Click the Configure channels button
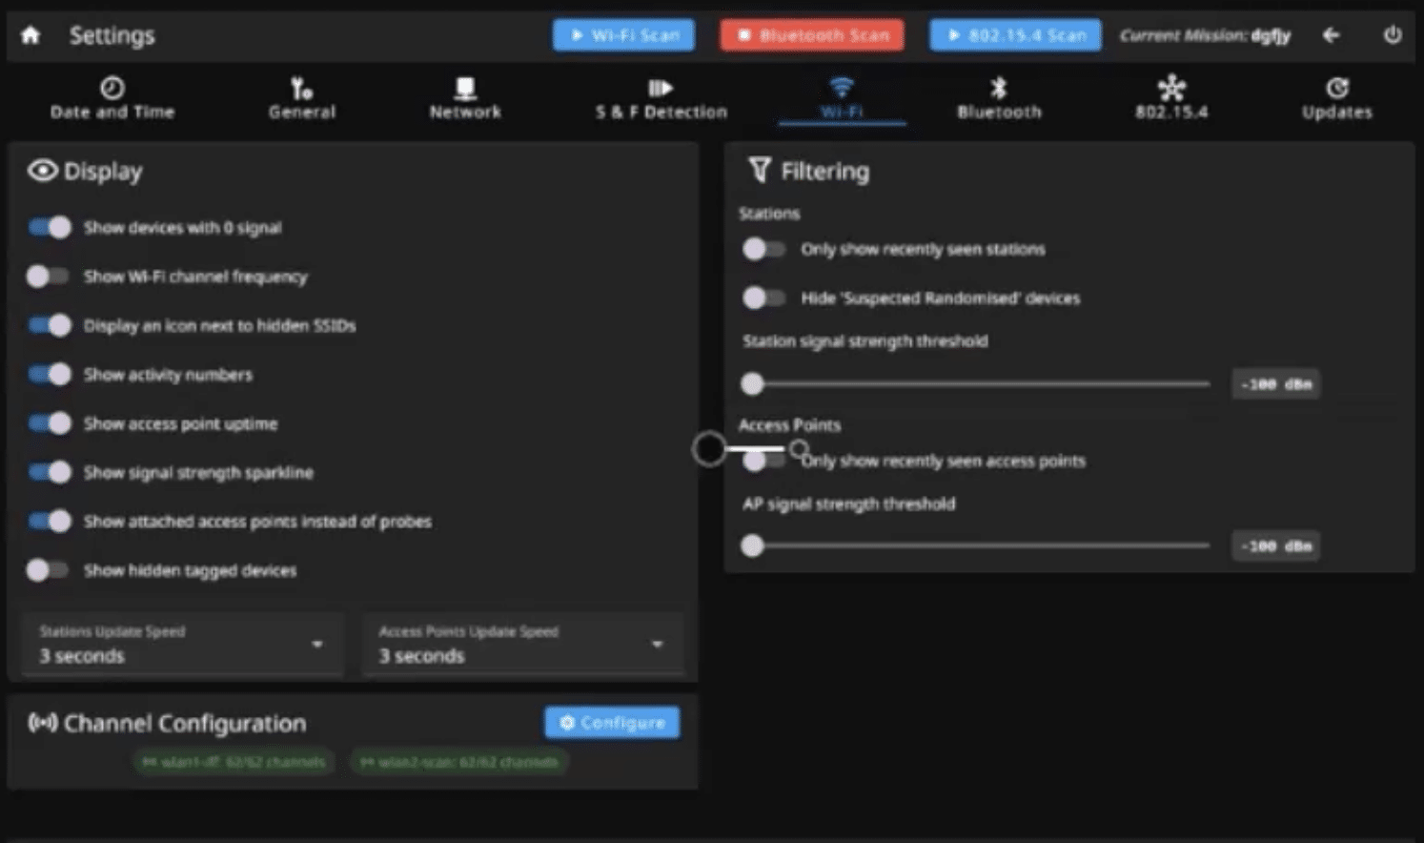 pos(612,723)
